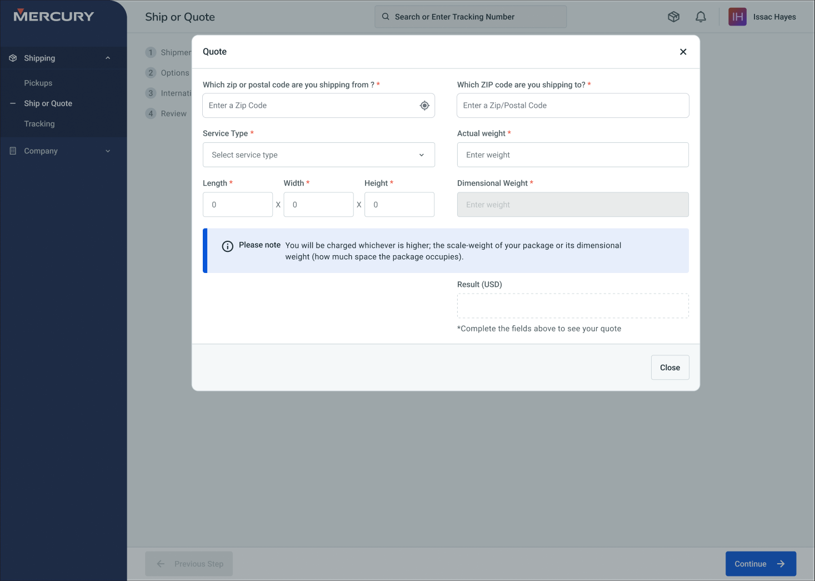The image size is (815, 581).
Task: Go to step 2 Options
Action: coord(168,73)
